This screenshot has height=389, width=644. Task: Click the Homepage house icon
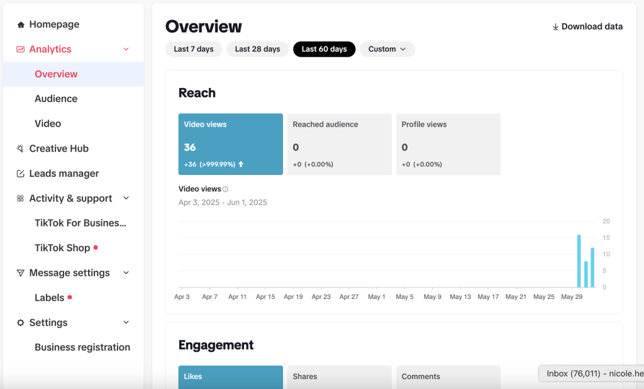tap(21, 25)
